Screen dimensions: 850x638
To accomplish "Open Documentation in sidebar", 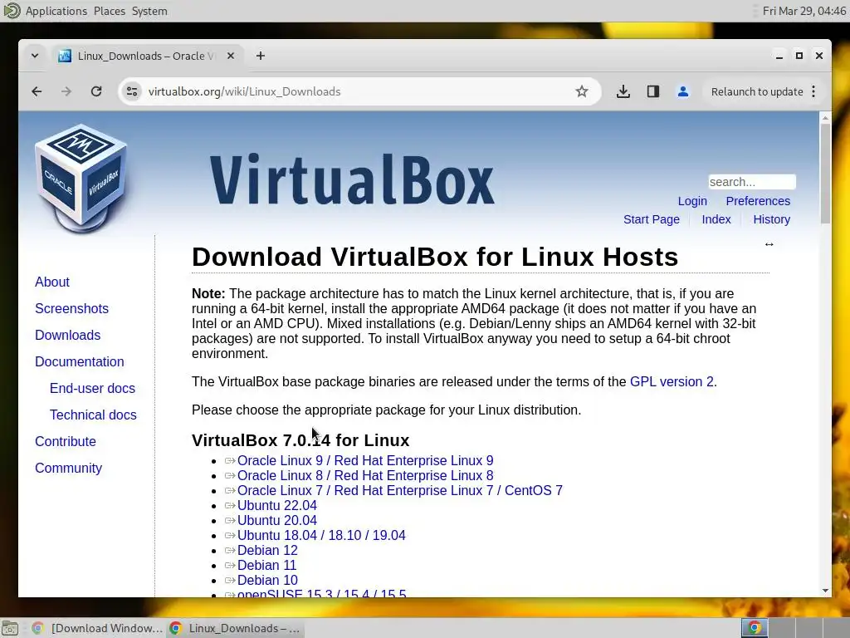I will coord(79,362).
